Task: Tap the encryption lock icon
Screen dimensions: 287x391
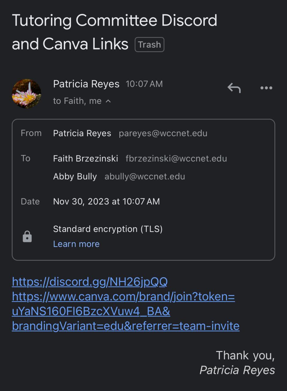Action: tap(27, 236)
